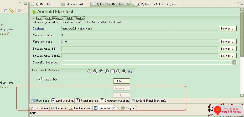Click the U filter icon right of P
The height and width of the screenshot is (117, 244).
(x=107, y=71)
